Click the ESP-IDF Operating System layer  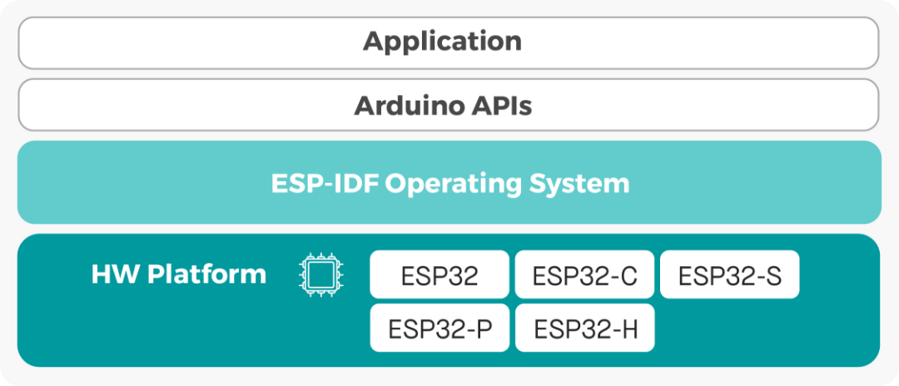point(449,182)
